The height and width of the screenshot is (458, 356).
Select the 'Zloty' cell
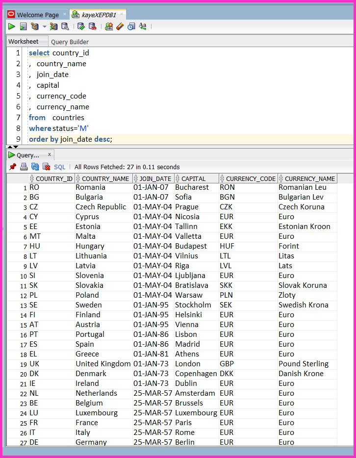(x=307, y=295)
